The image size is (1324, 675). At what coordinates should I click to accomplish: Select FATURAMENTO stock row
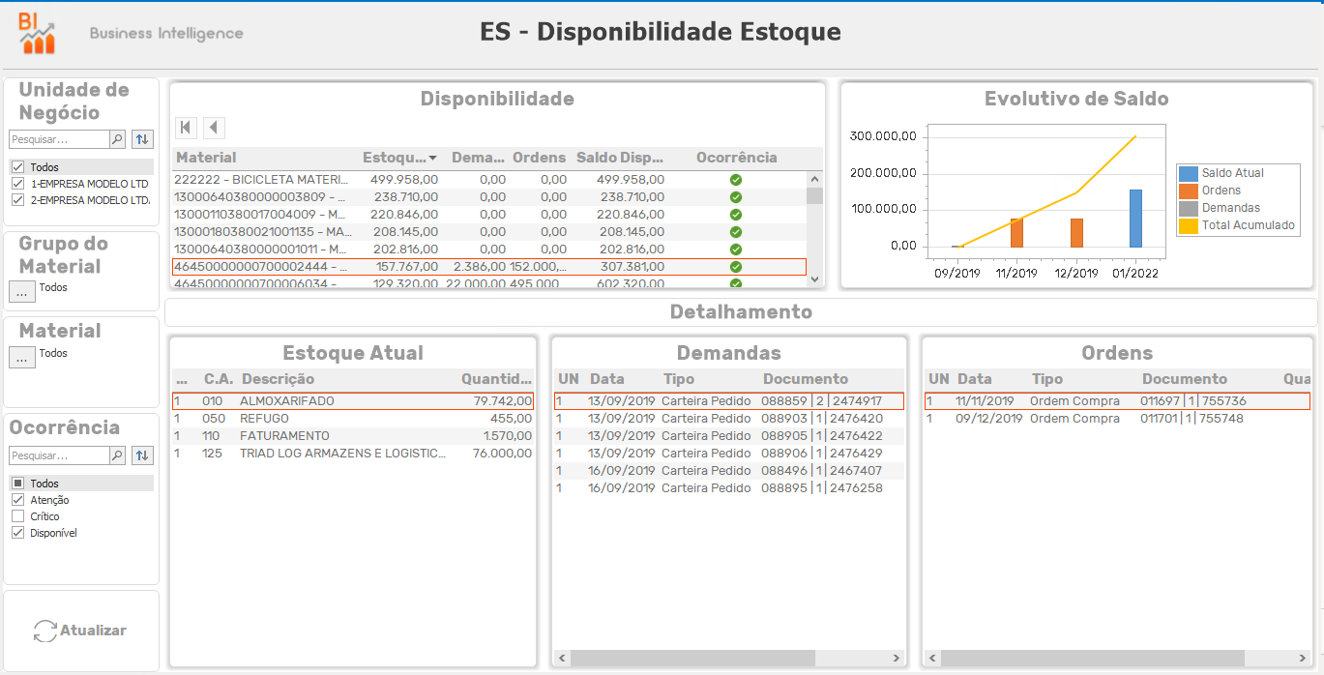coord(353,436)
